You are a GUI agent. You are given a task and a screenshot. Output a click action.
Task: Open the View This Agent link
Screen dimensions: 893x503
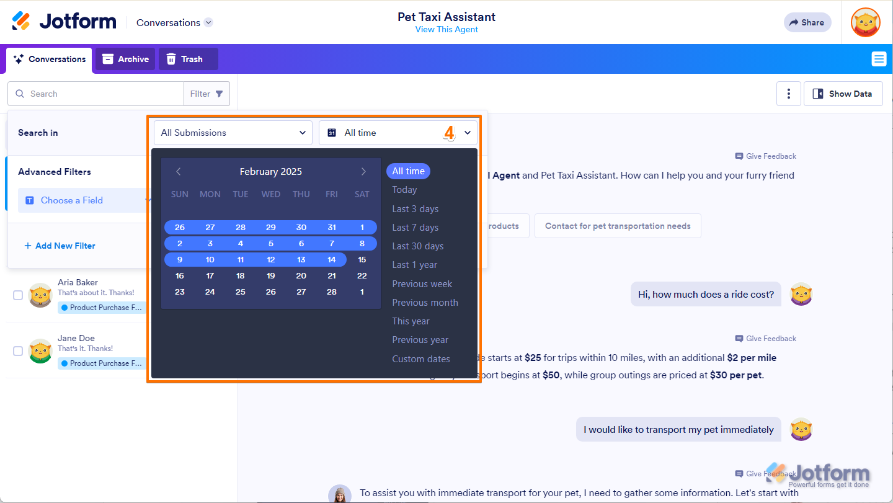pos(446,29)
